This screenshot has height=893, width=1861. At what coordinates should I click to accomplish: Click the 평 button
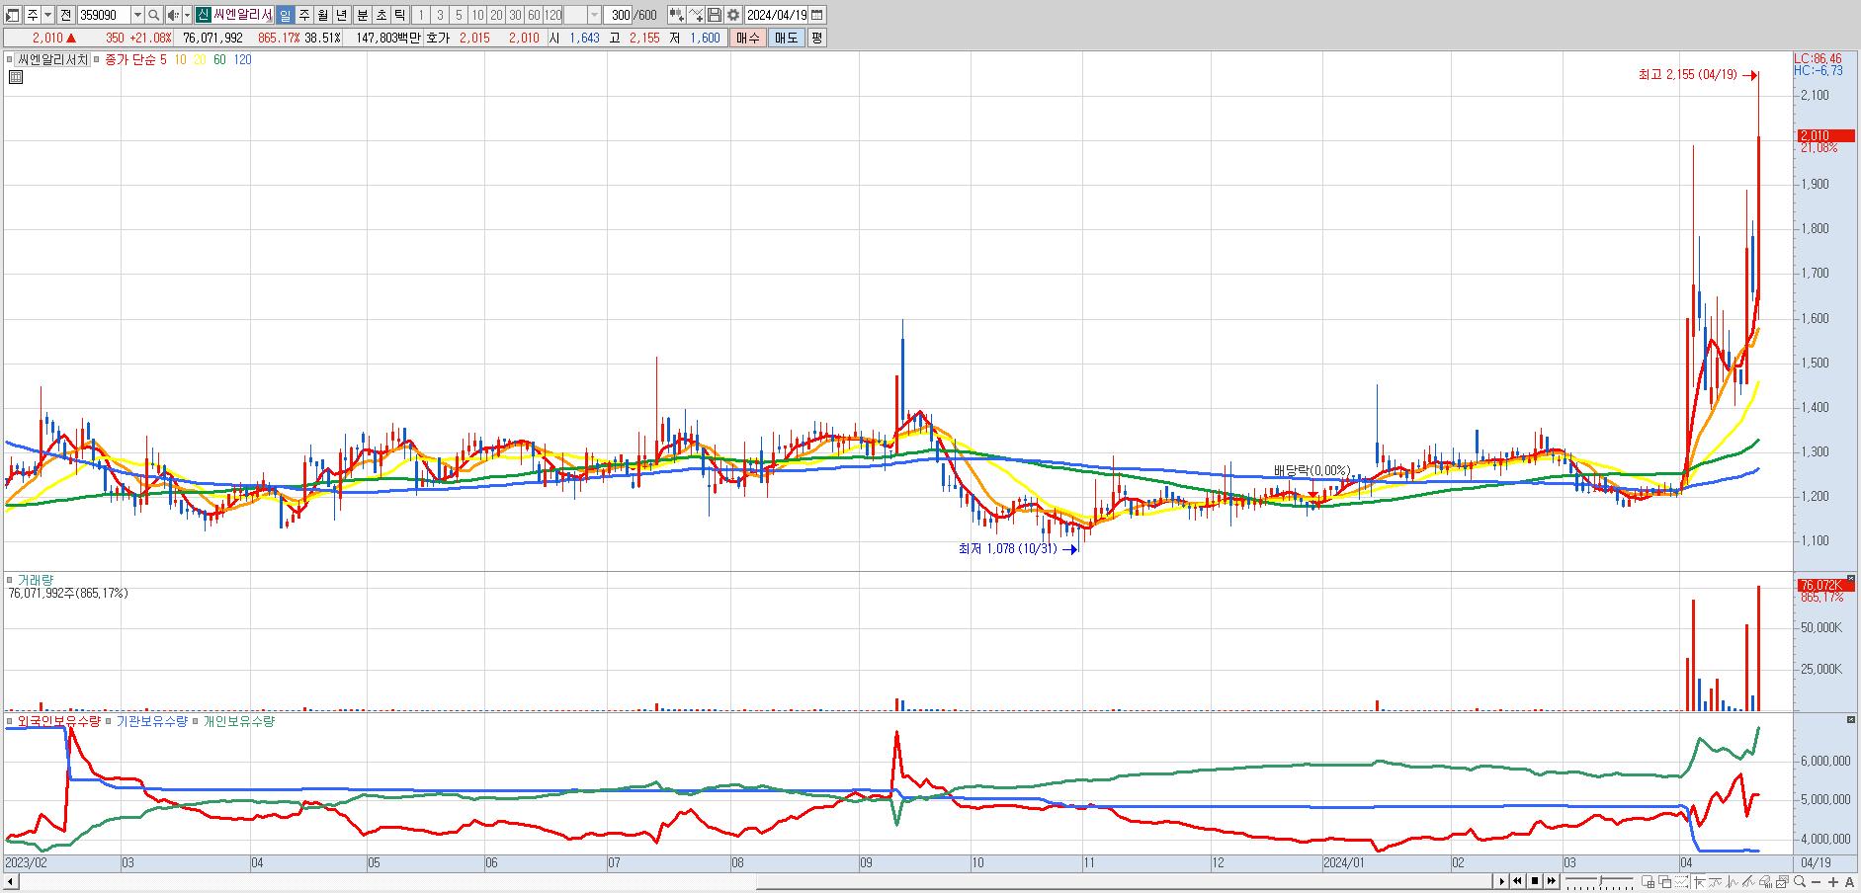click(x=816, y=38)
